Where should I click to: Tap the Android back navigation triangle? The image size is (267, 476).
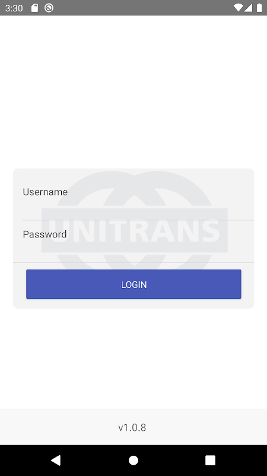pyautogui.click(x=56, y=460)
